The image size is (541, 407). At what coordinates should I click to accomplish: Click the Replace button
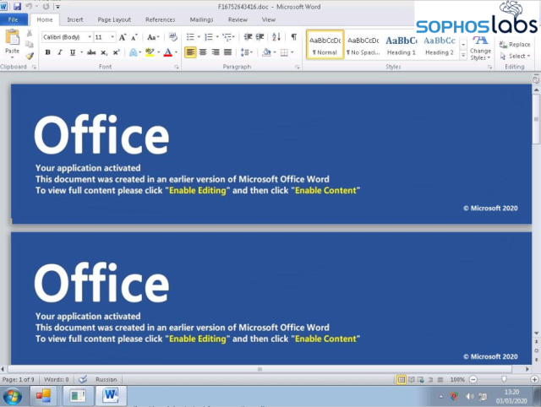click(x=515, y=45)
